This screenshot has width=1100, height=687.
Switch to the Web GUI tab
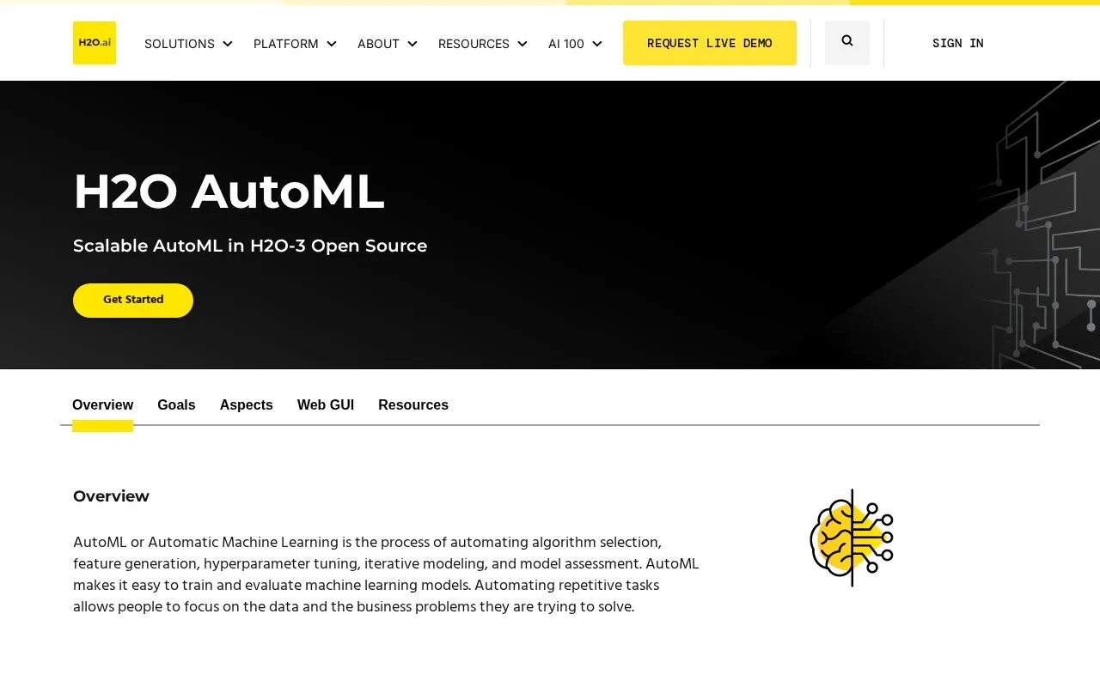pos(326,405)
